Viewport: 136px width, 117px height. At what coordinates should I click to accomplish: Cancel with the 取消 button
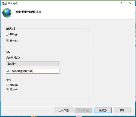(122, 110)
